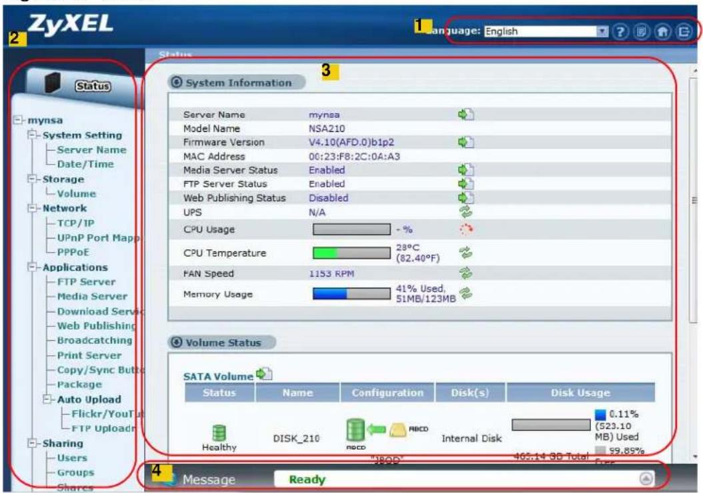Open Print Server
Screen dimensions: 703x493
89,356
